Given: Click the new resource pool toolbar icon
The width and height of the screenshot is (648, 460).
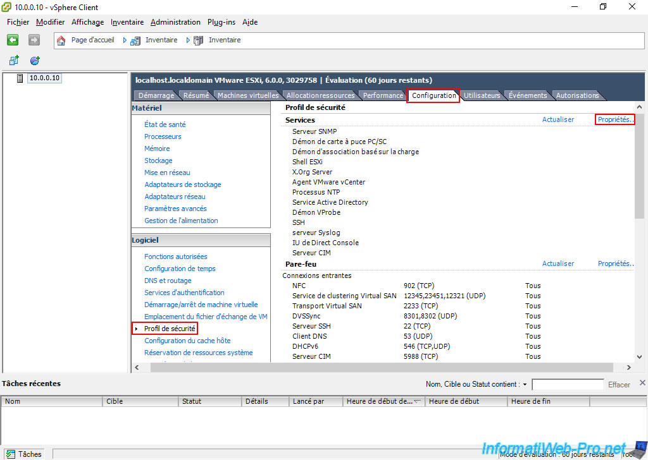Looking at the screenshot, I should (35, 61).
